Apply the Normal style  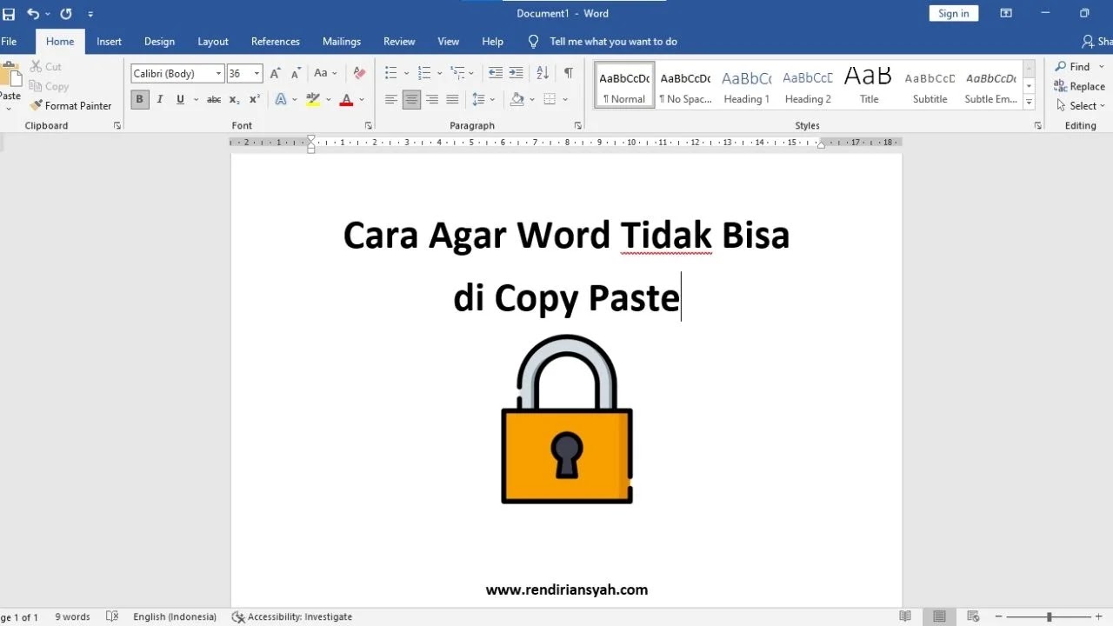click(624, 86)
